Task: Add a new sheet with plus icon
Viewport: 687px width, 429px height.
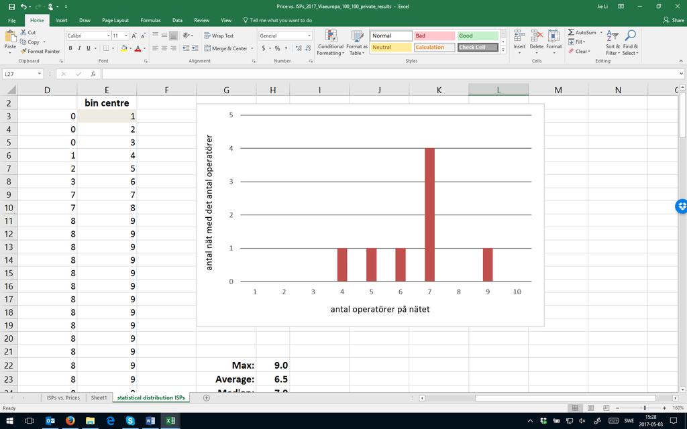Action: point(207,398)
